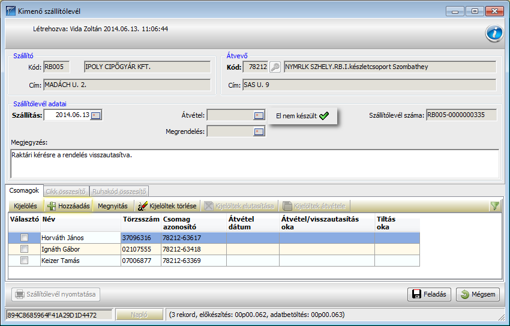Open calendar for Átvétel date
This screenshot has height=326, width=510.
point(259,115)
